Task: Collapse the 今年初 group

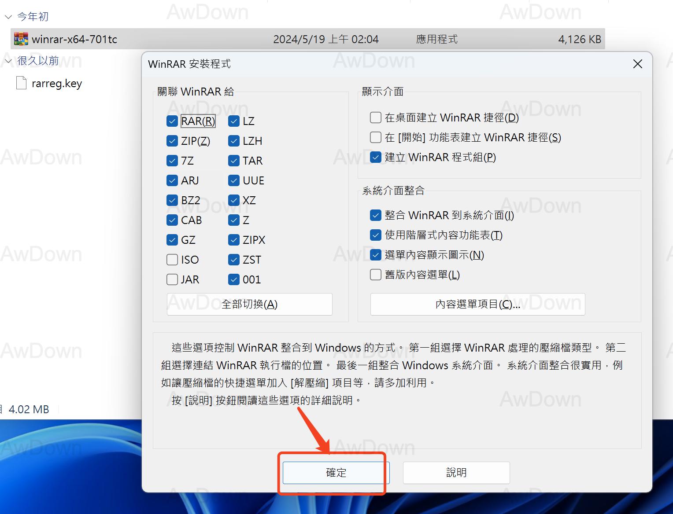Action: pyautogui.click(x=8, y=17)
